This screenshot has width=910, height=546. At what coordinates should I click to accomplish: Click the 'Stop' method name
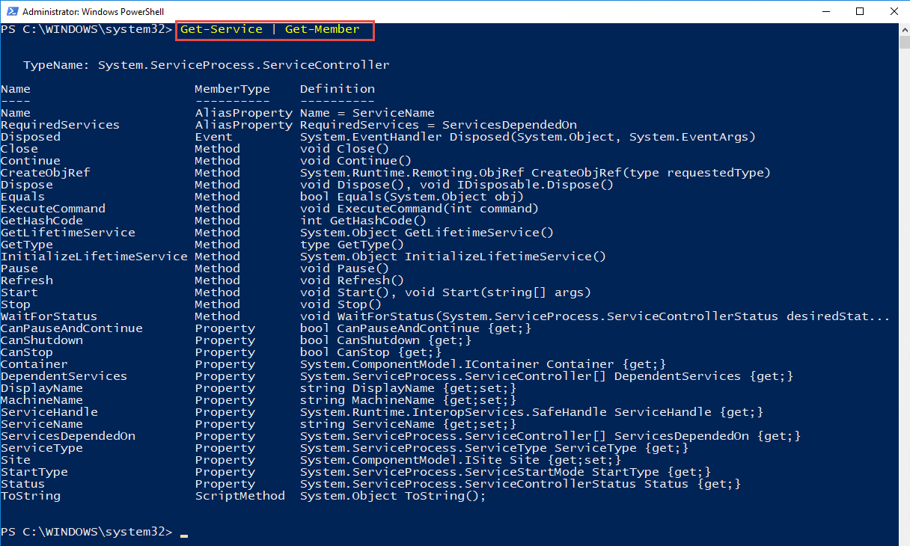point(16,304)
